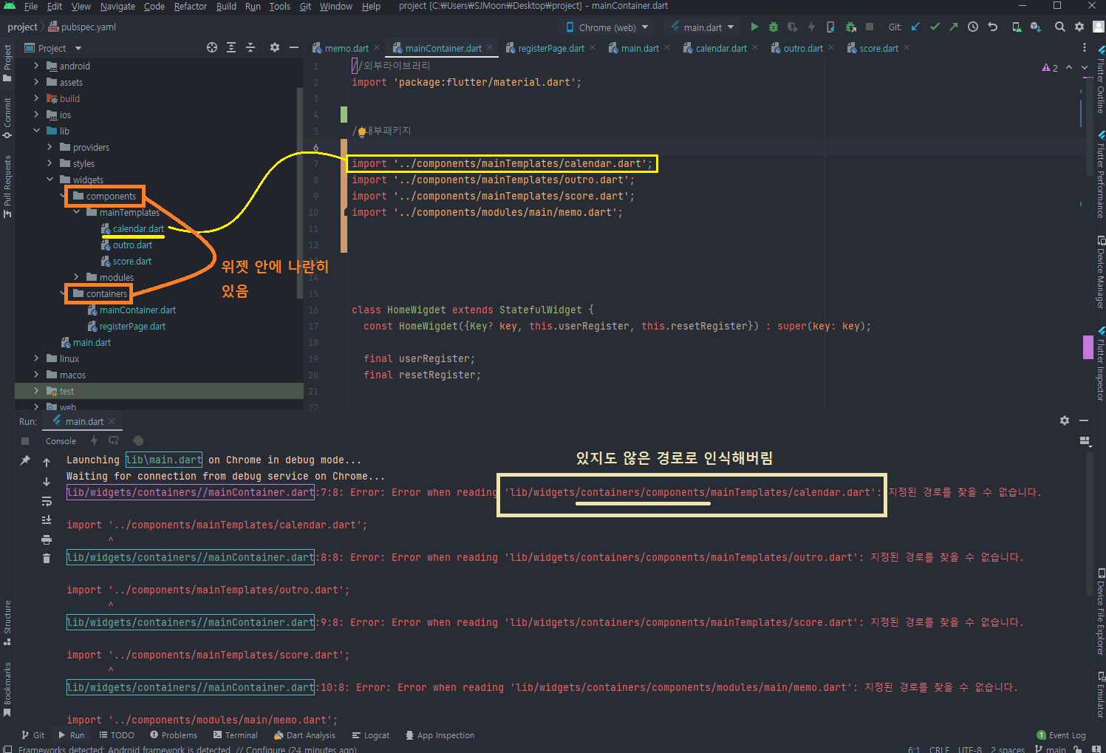Open Search Everywhere magnifier icon
1106x753 pixels.
(x=1060, y=27)
